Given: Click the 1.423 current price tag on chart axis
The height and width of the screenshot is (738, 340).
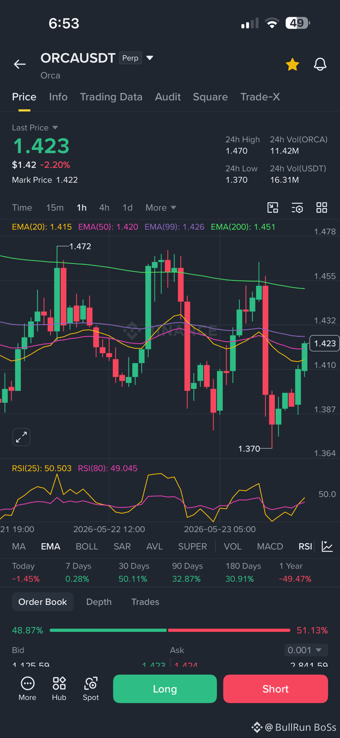Looking at the screenshot, I should coord(324,343).
